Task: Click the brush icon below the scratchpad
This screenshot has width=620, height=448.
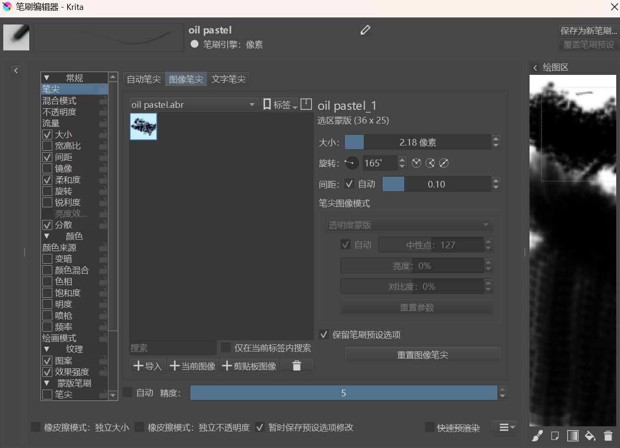Action: [x=537, y=436]
